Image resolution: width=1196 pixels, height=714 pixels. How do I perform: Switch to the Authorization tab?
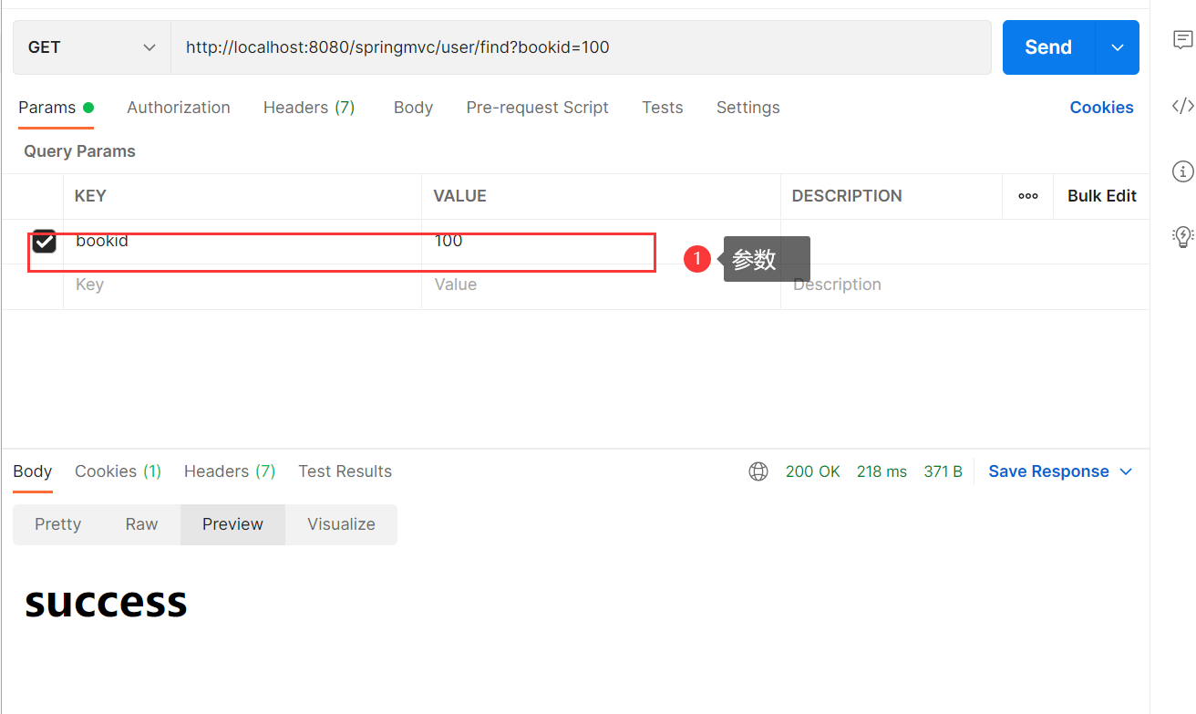tap(179, 108)
